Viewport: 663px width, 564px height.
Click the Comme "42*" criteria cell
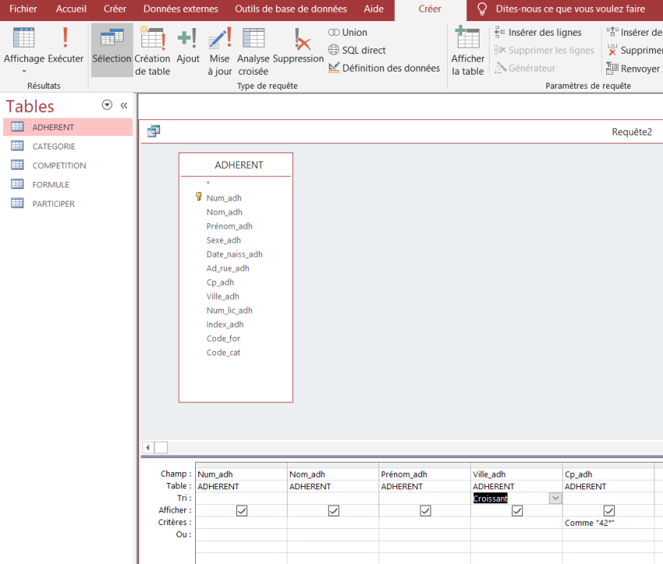tap(608, 523)
